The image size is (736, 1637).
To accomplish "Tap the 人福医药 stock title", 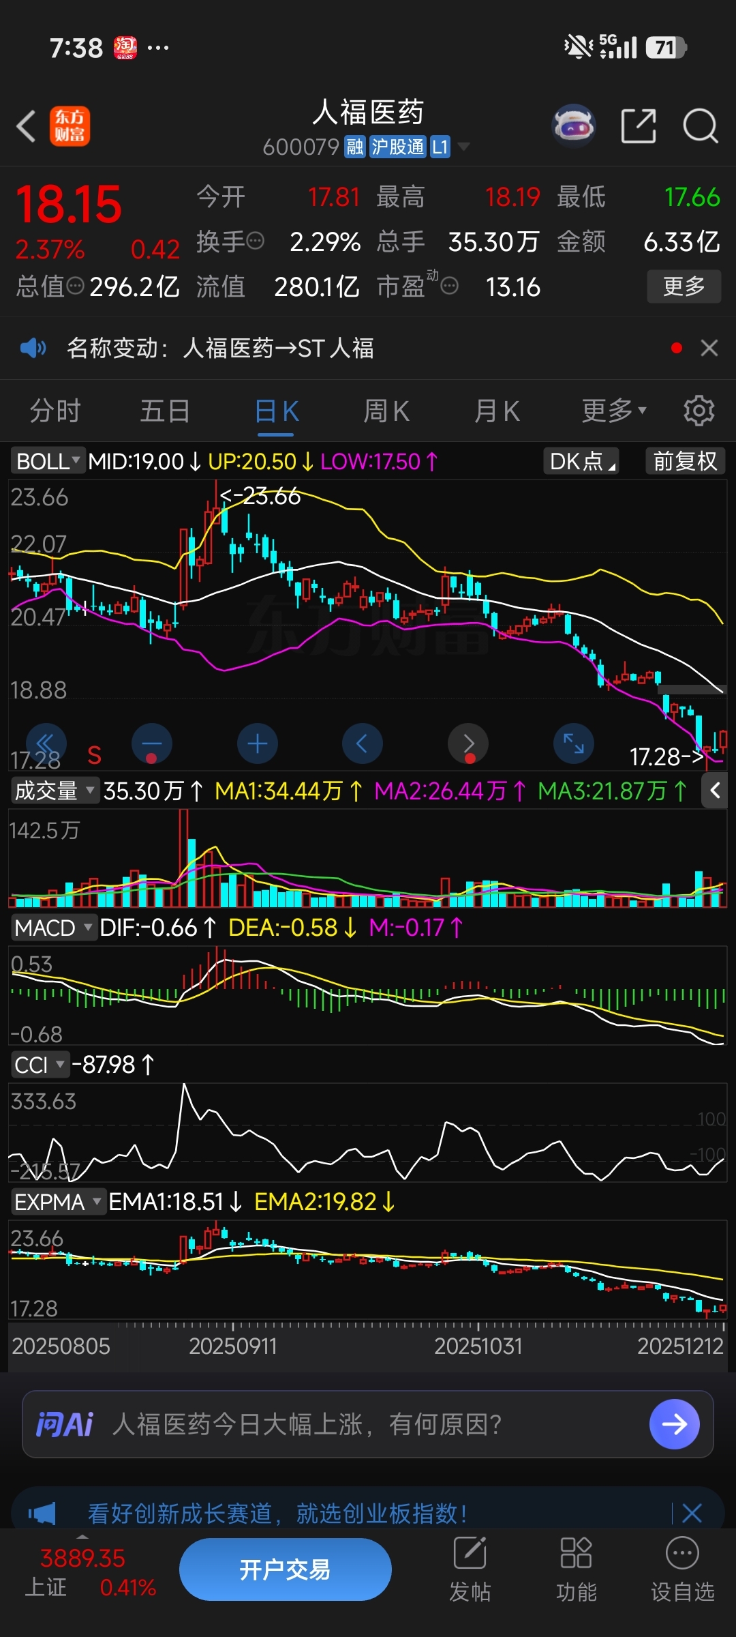I will pos(368,112).
